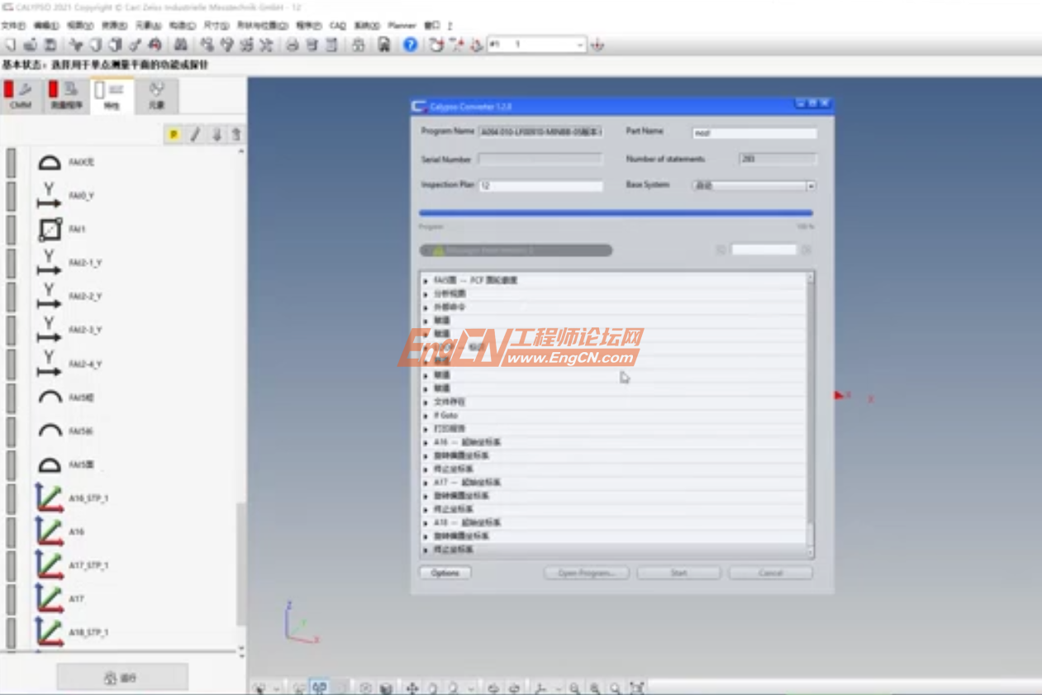Click the down arrow icon above list
The height and width of the screenshot is (695, 1042).
coord(216,135)
